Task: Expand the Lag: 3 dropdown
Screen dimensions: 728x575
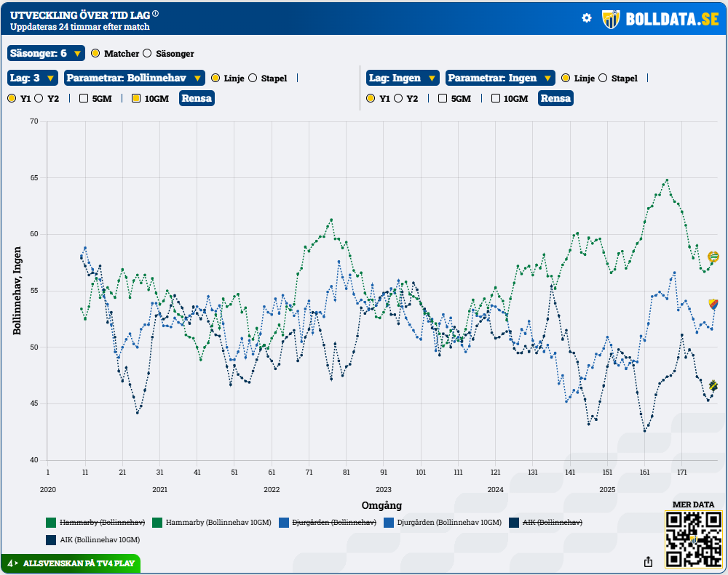Action: [32, 78]
